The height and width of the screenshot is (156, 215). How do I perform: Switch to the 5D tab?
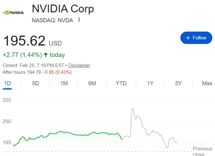pos(36,83)
